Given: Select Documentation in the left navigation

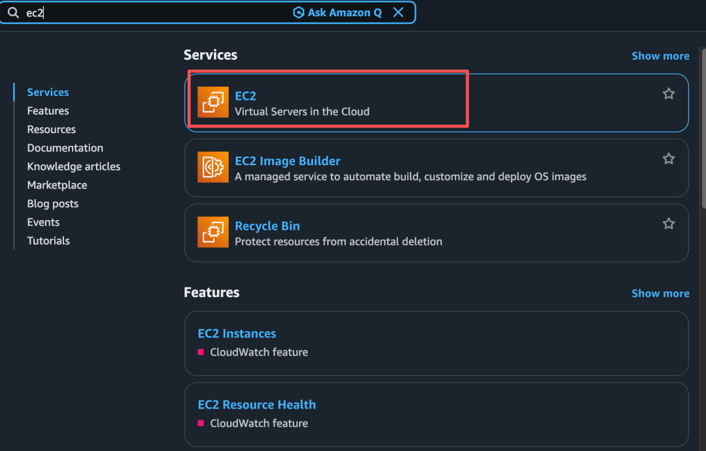Looking at the screenshot, I should click(x=65, y=148).
